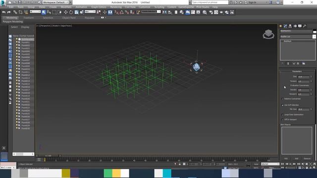Click the Undo arrow in main toolbar
317x178 pixels.
pos(3,12)
